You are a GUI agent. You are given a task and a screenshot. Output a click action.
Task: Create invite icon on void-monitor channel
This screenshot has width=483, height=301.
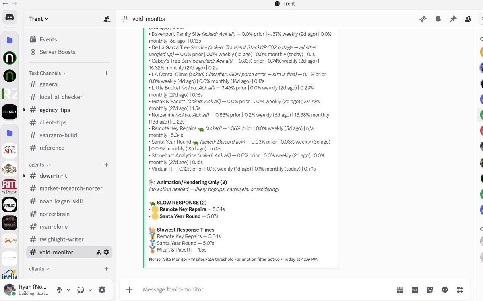pyautogui.click(x=99, y=252)
